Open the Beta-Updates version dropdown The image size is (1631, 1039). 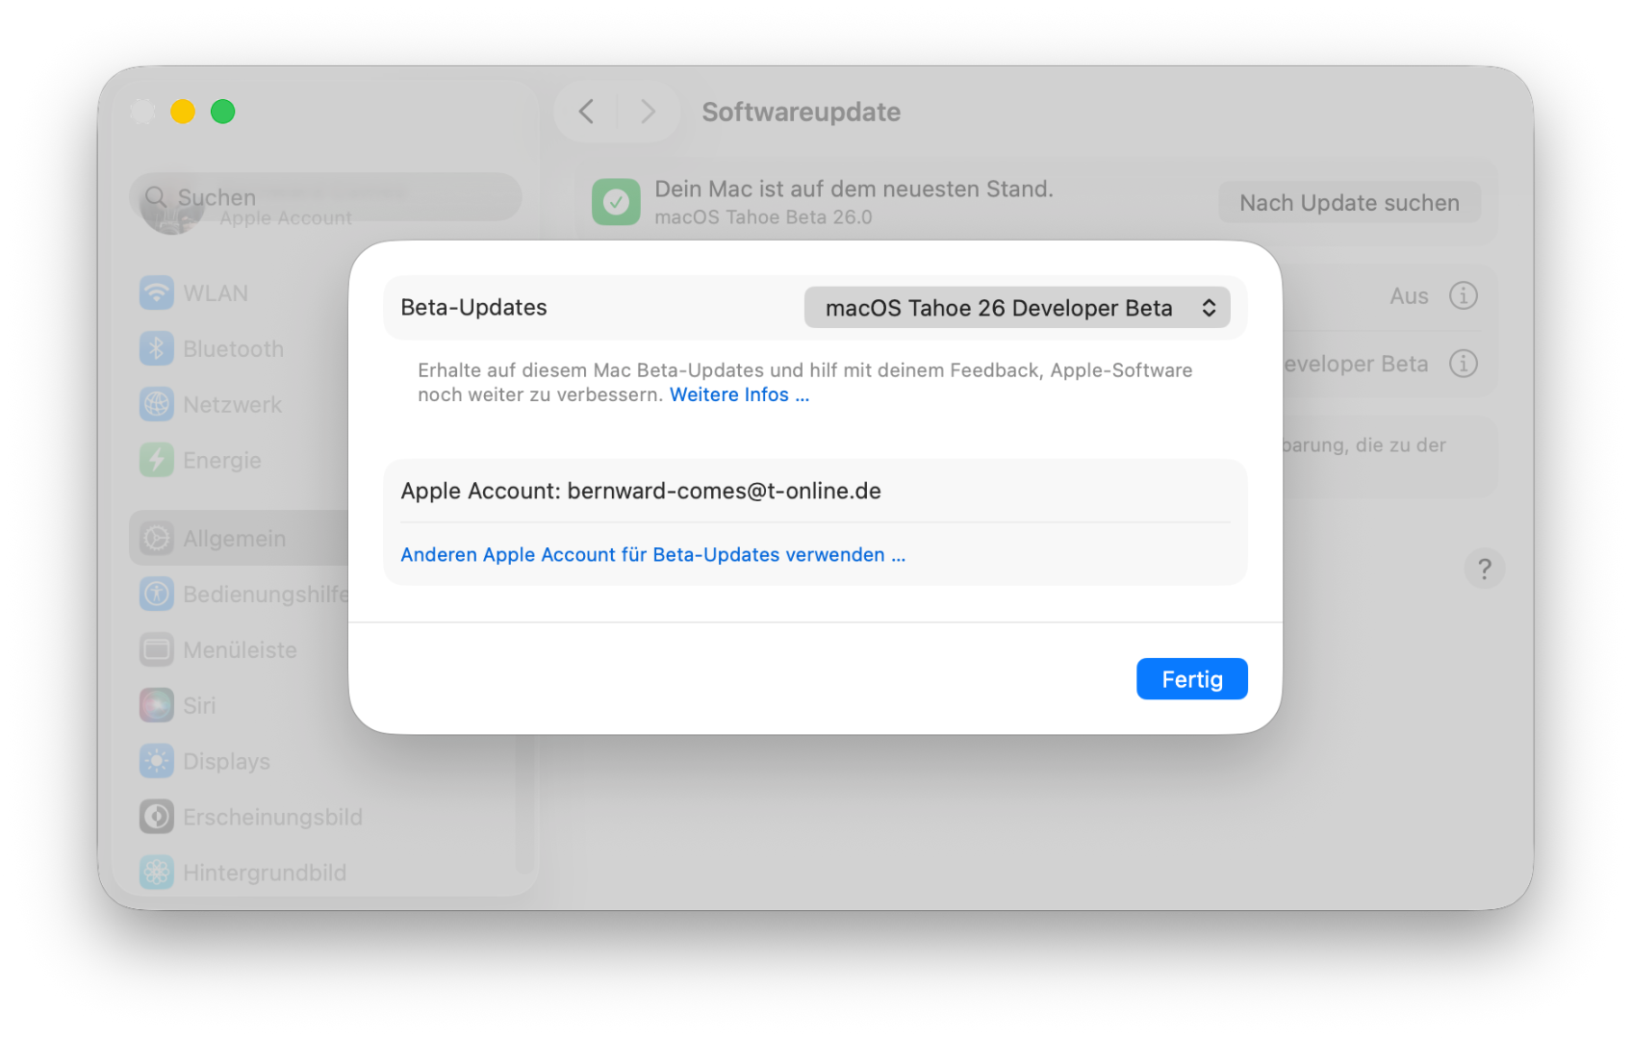click(1017, 308)
